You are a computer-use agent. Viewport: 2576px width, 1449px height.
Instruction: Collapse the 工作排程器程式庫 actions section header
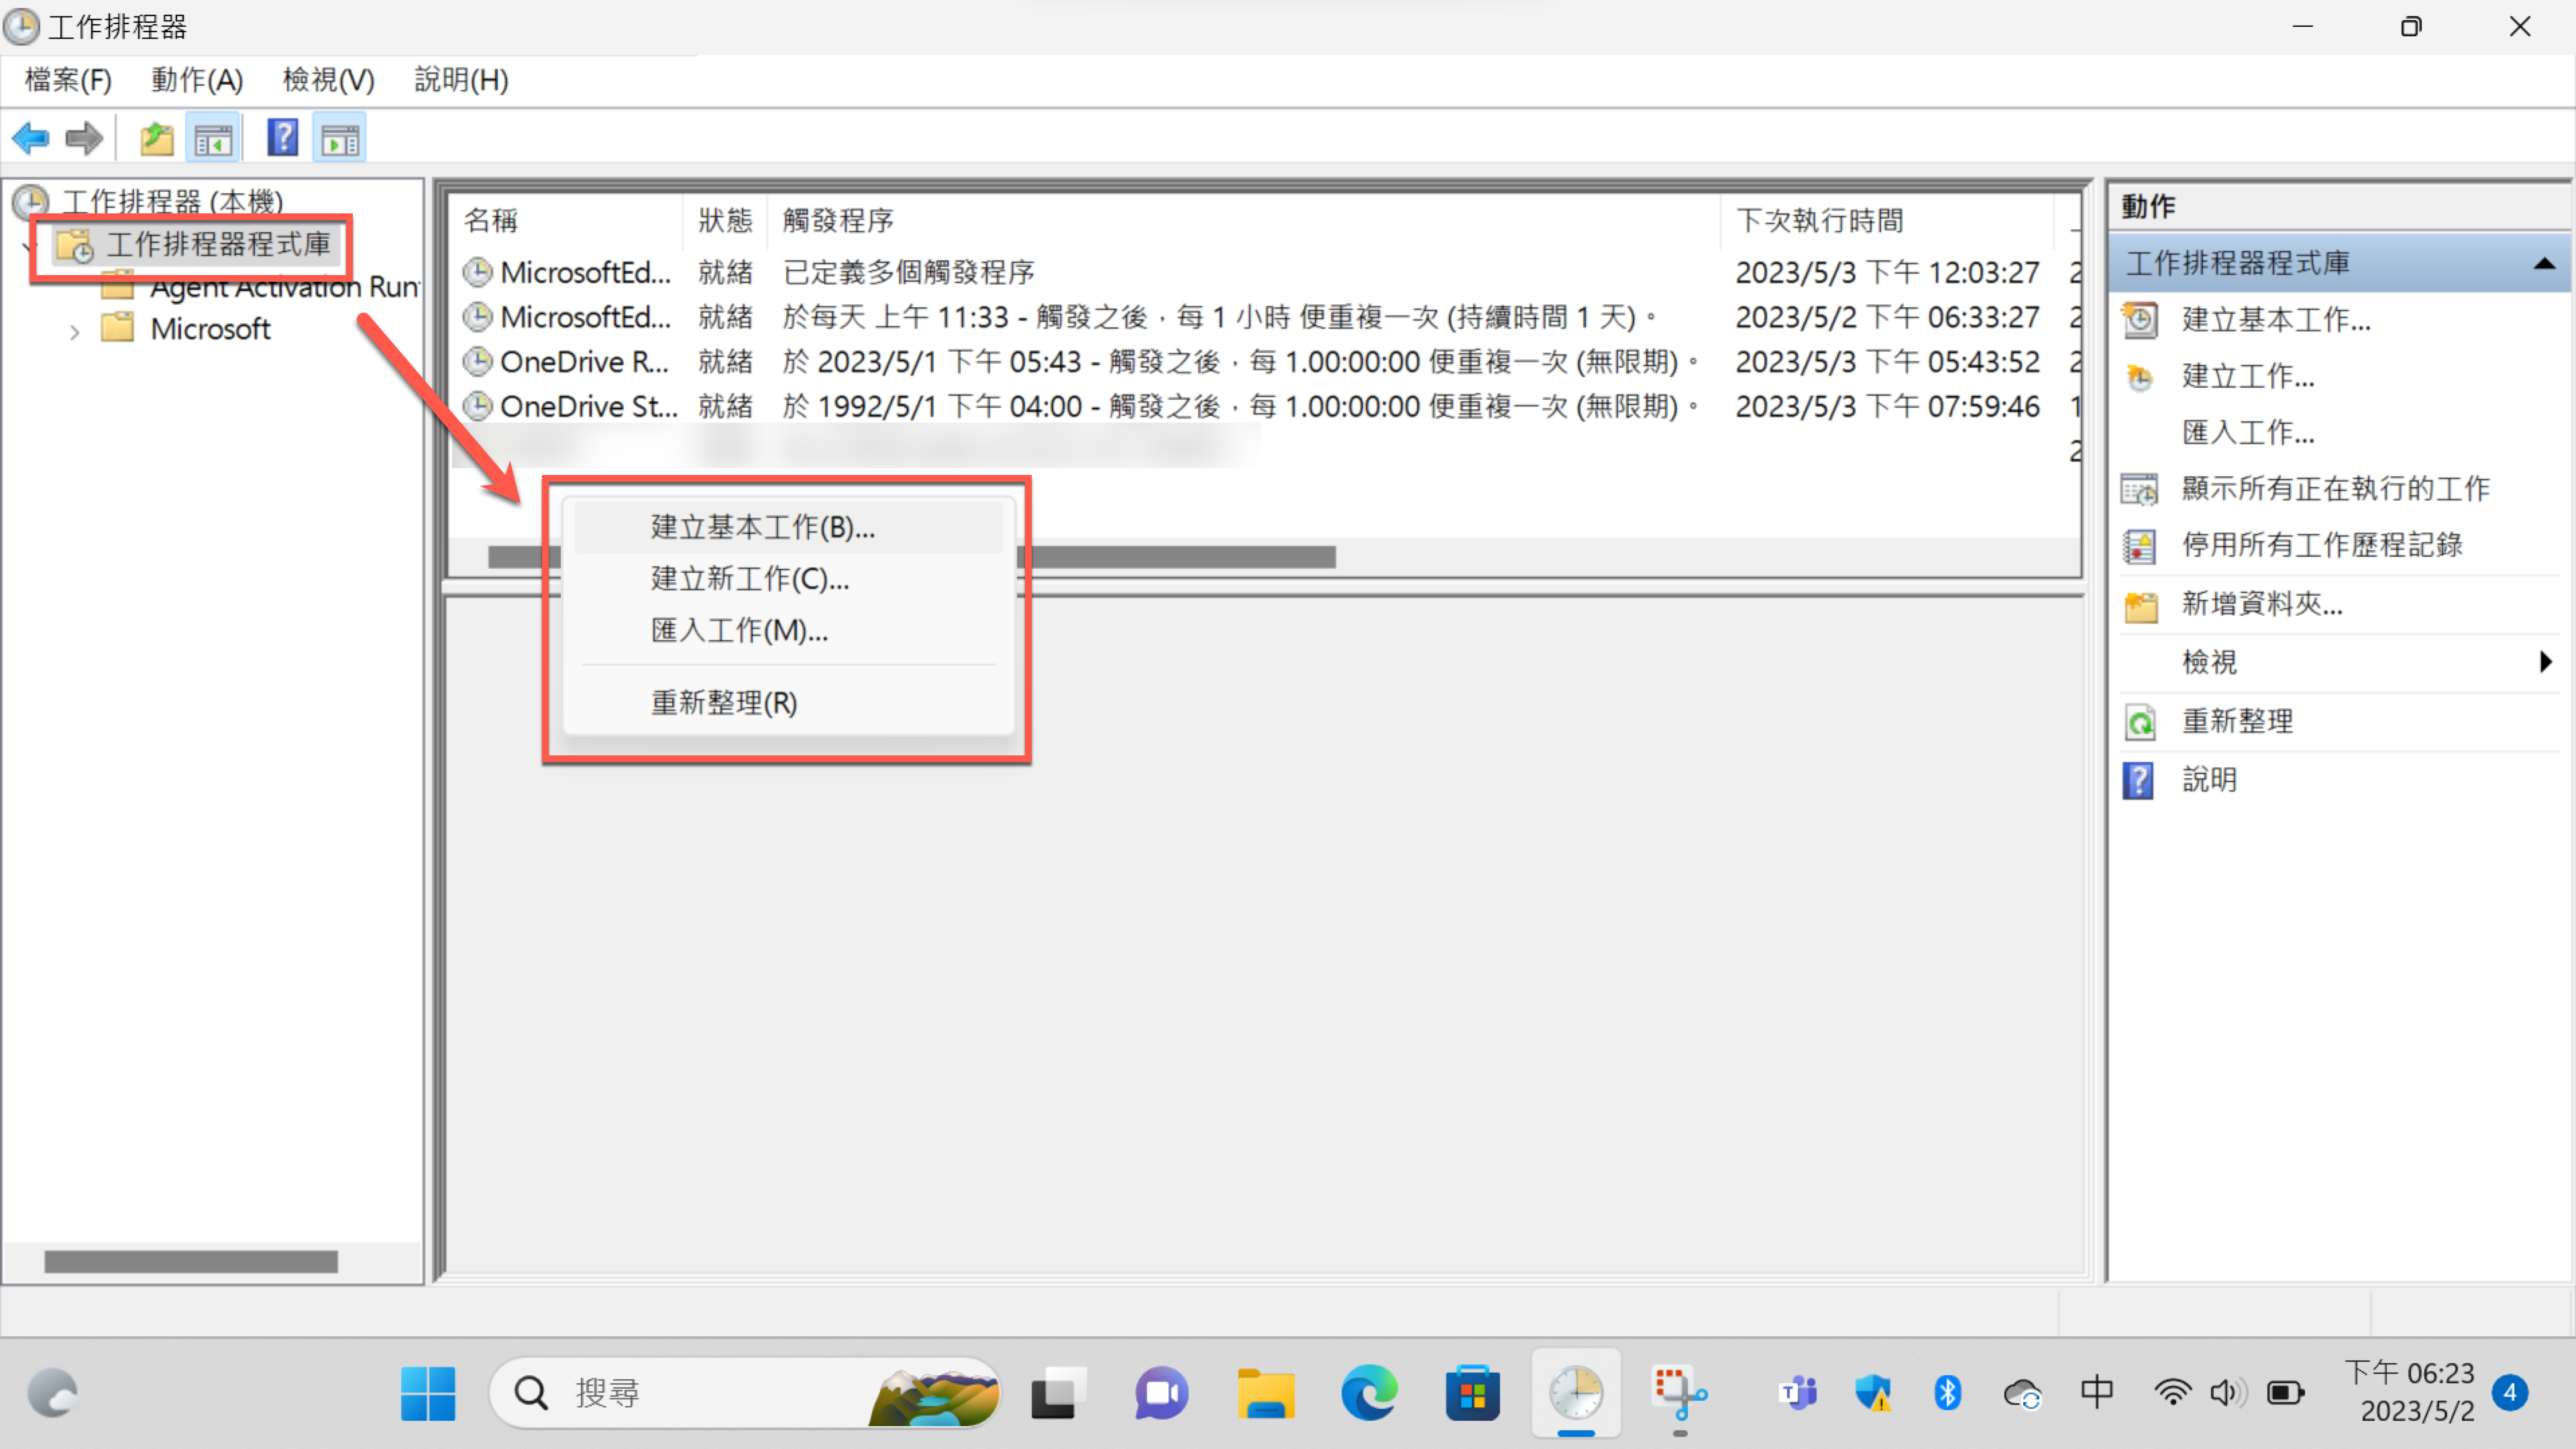2544,264
